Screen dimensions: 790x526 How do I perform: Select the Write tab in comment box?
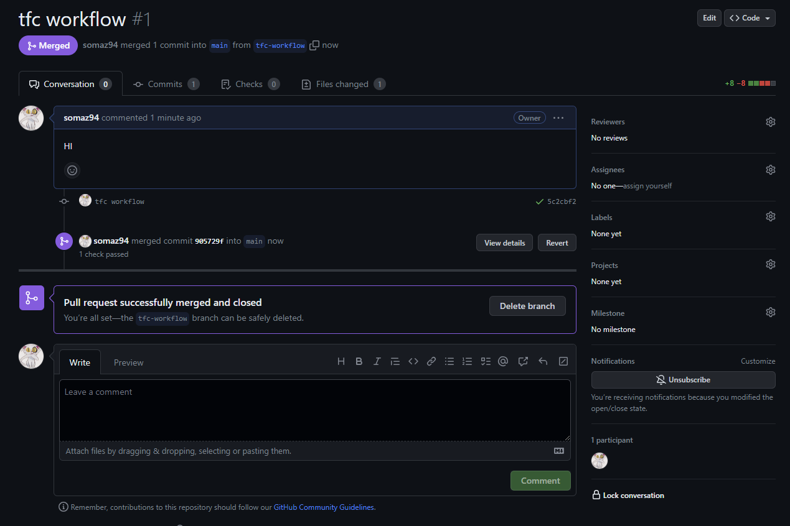pos(80,362)
